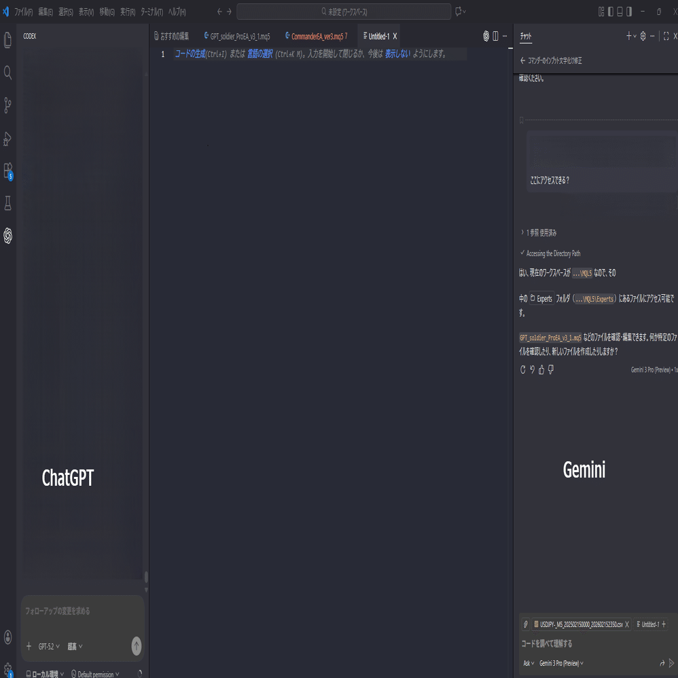Open the Source Control view
The height and width of the screenshot is (678, 678).
pos(7,106)
